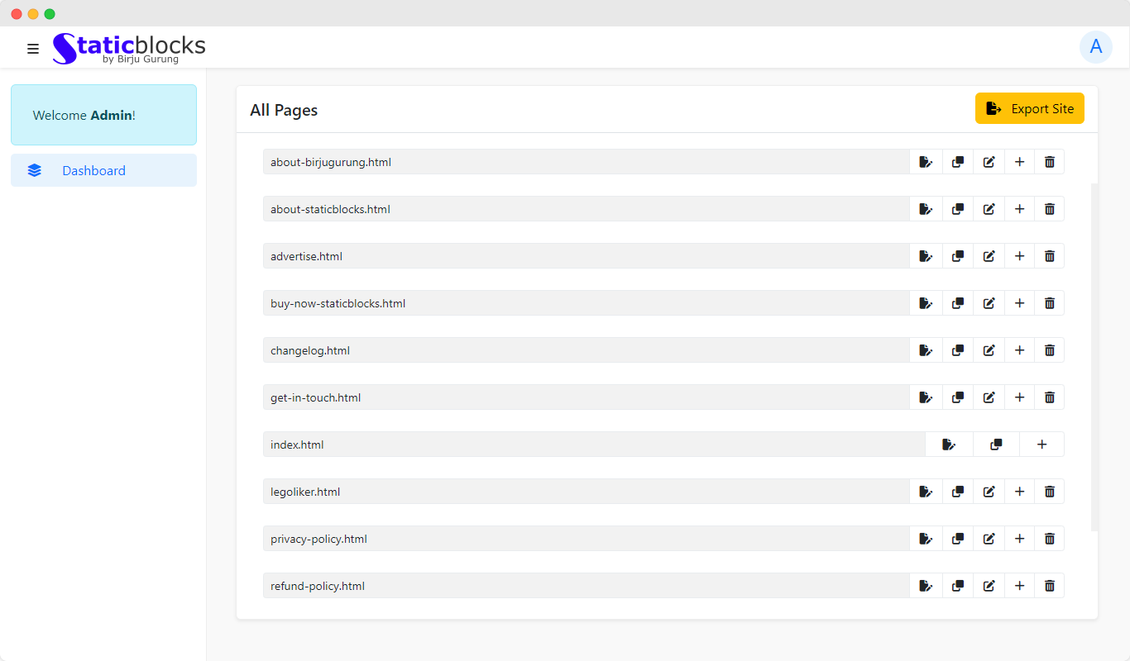Click file-pen edit icon for refund-policy.html
This screenshot has width=1130, height=661.
tap(927, 586)
